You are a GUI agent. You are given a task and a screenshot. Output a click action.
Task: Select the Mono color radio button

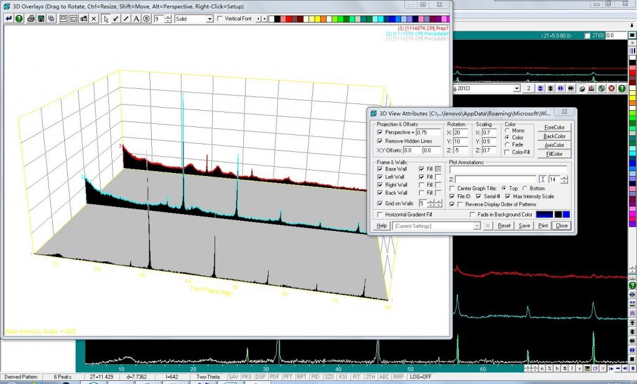point(507,131)
